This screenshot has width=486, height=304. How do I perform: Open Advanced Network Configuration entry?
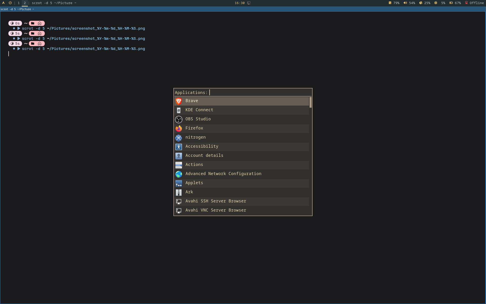242,174
